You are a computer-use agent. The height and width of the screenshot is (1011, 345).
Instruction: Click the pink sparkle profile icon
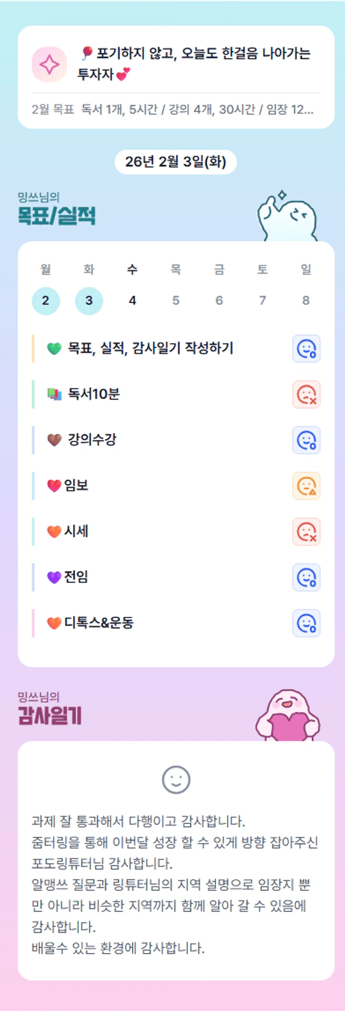point(49,65)
